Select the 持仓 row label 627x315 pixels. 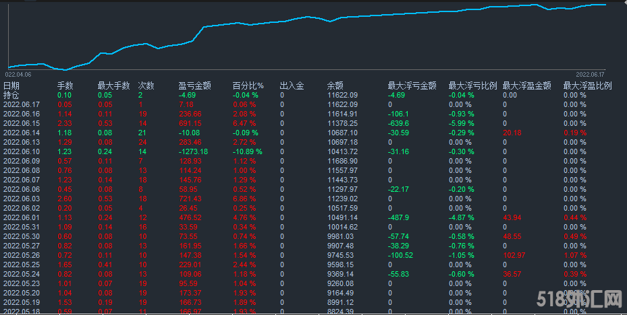pos(11,95)
